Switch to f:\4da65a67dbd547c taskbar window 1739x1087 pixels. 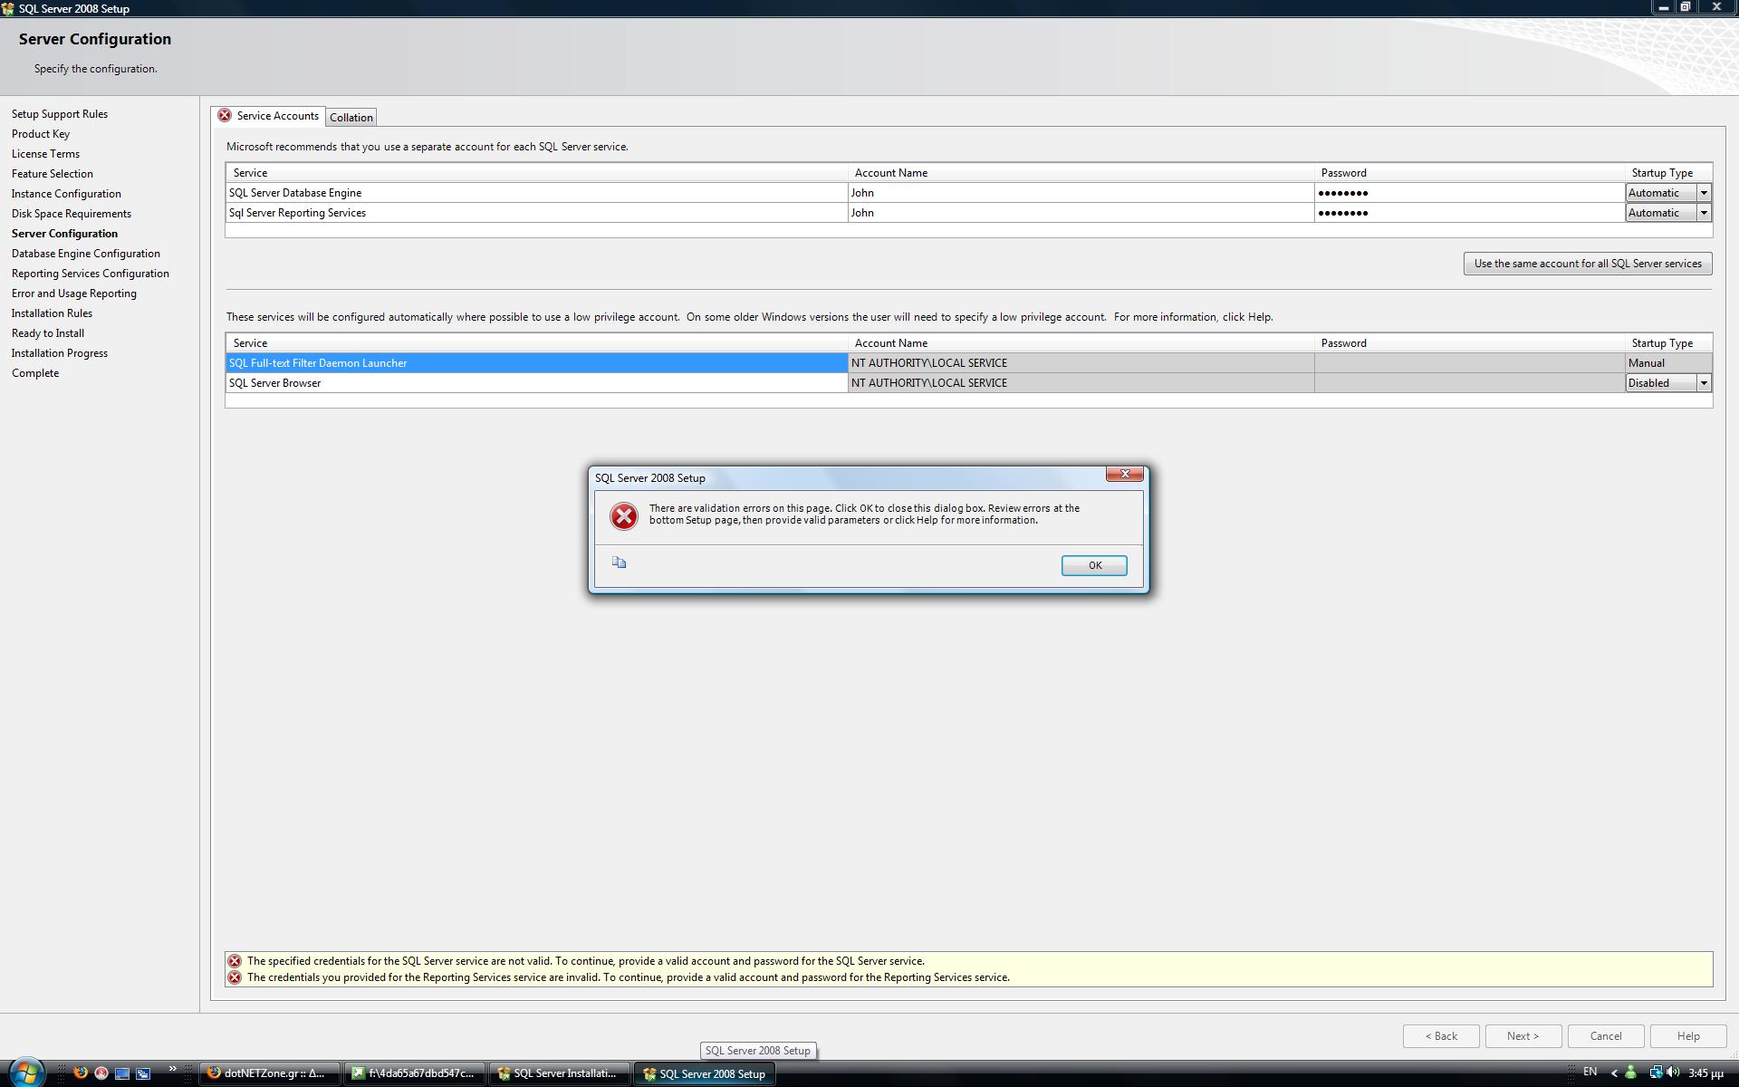pos(415,1073)
